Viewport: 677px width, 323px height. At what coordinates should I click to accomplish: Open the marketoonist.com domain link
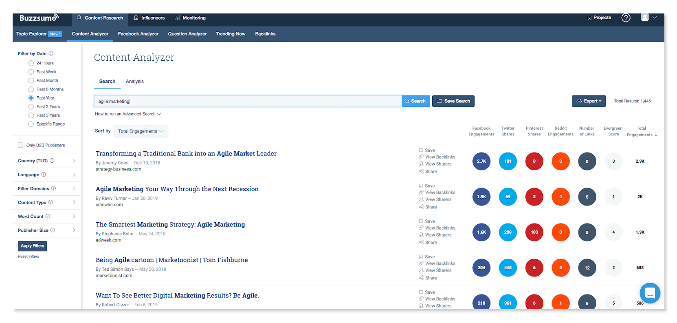[114, 276]
